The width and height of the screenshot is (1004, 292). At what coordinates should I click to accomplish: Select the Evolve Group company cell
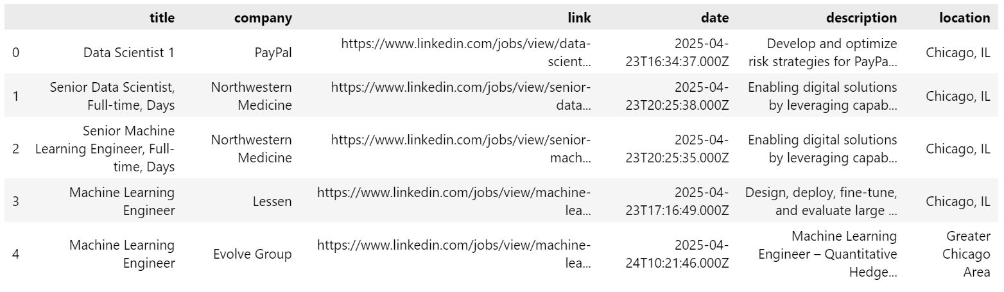pyautogui.click(x=252, y=254)
